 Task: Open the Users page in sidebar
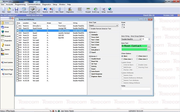click(6, 53)
